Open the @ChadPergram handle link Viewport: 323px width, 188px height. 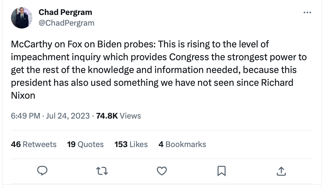pos(67,23)
